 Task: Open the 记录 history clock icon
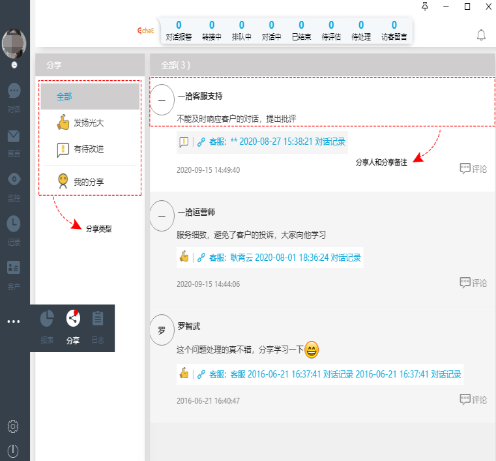(x=14, y=224)
